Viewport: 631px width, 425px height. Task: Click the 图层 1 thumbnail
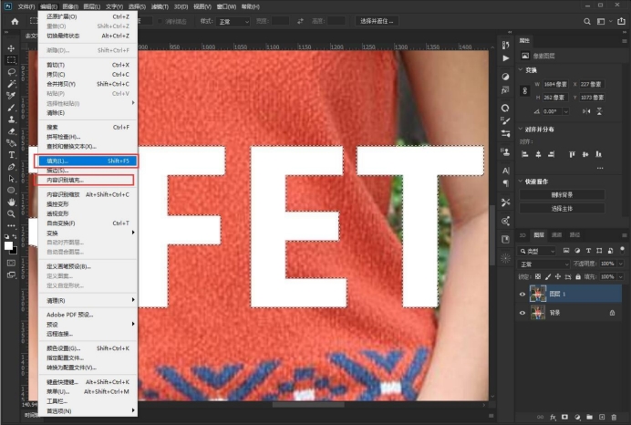(x=538, y=294)
